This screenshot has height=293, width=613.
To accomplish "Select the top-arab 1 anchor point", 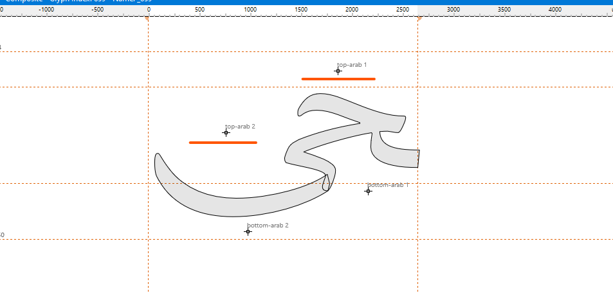I will (338, 71).
